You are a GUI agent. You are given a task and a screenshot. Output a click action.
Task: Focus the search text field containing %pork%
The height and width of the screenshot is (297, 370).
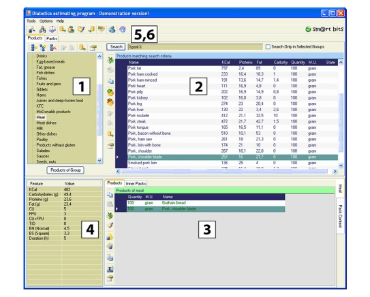(195, 47)
